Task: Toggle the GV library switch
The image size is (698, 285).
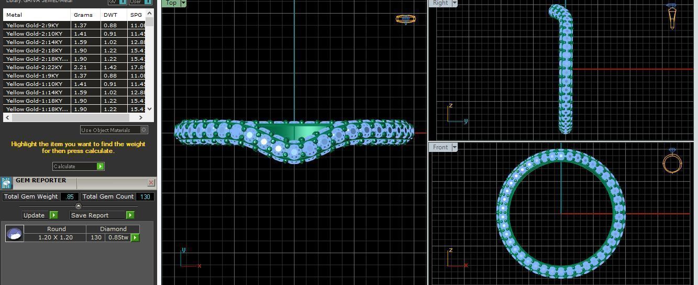Action: pos(117,2)
